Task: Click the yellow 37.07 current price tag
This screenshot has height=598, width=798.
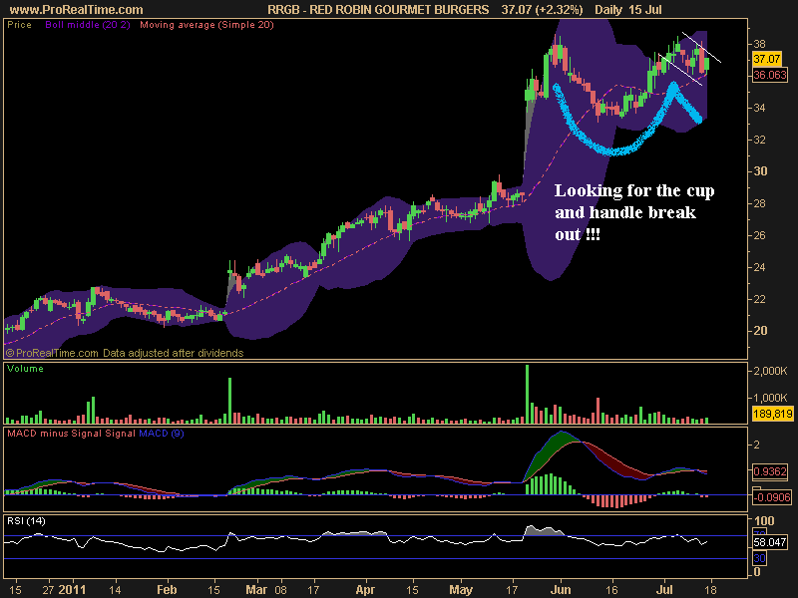Action: coord(767,59)
